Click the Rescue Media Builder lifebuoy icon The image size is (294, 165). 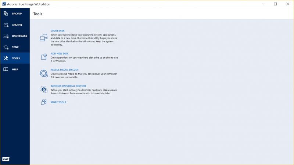tap(44, 73)
